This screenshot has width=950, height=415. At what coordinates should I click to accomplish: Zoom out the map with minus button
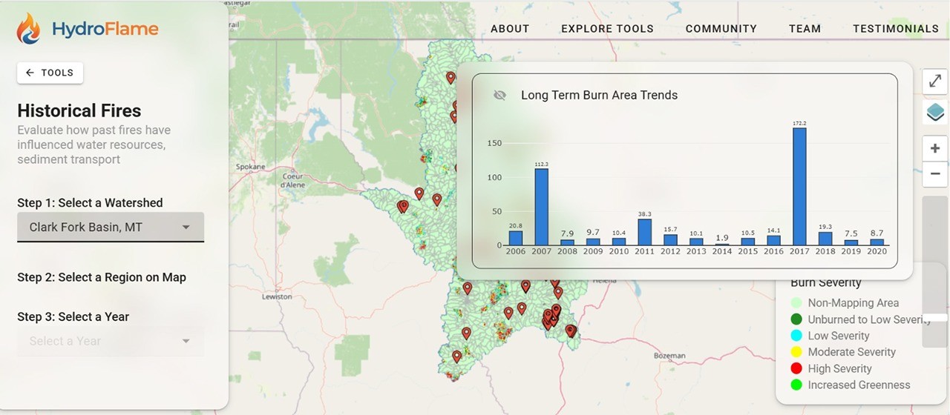(935, 174)
